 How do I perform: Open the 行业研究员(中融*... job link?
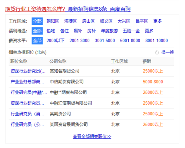point(29,92)
